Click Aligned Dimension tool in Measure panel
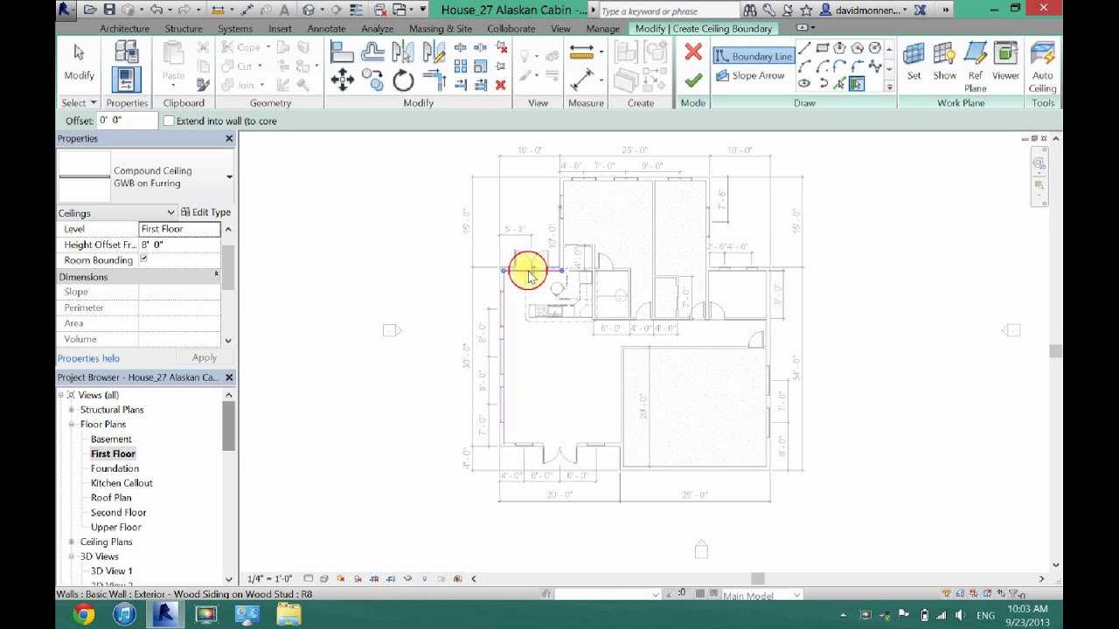Viewport: 1119px width, 629px height. (581, 80)
